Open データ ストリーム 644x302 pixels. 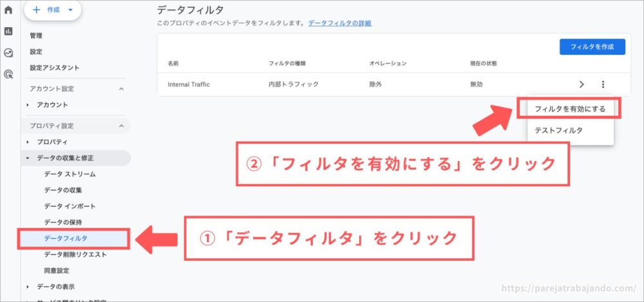pos(70,175)
